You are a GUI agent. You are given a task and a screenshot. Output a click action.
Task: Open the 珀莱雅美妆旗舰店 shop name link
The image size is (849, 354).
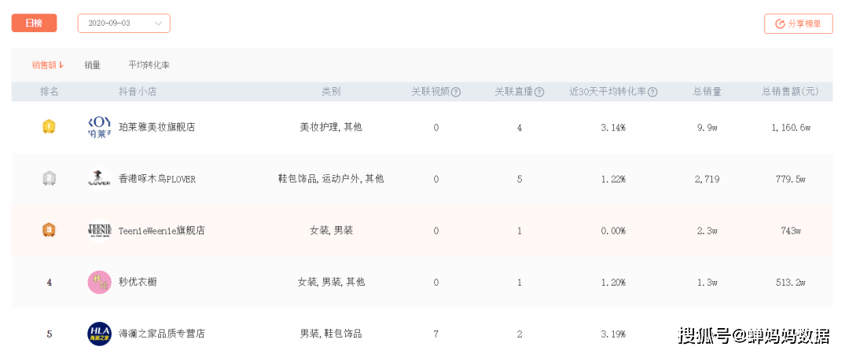(156, 126)
